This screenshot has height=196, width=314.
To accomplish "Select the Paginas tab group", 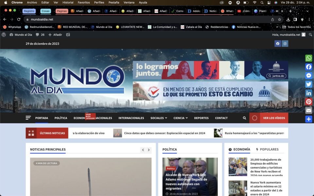I will pos(62,11).
